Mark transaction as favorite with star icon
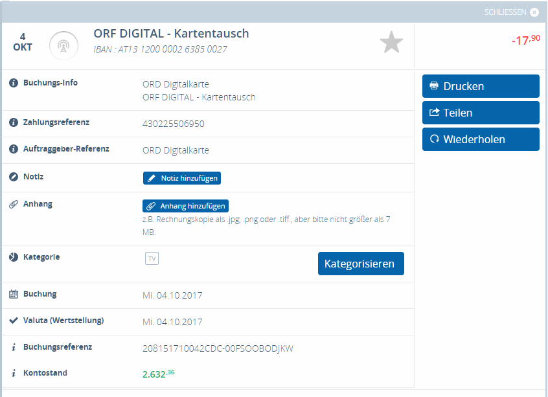Image resolution: width=548 pixels, height=397 pixels. 391,43
